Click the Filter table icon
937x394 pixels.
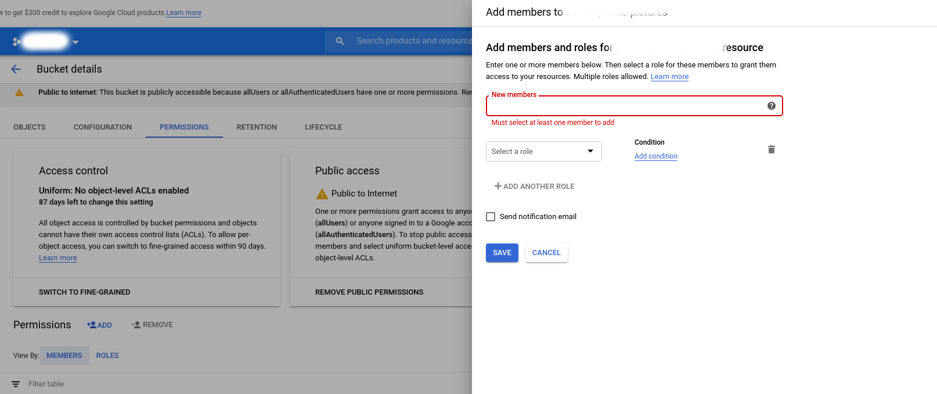click(x=16, y=384)
